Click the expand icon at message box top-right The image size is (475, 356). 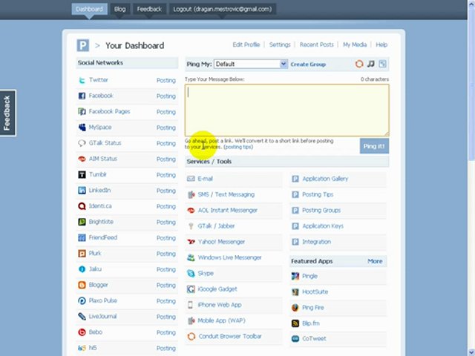click(383, 65)
